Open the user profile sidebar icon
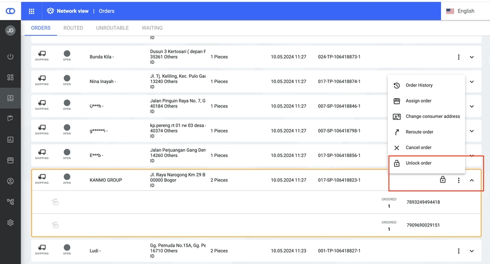 [10, 181]
